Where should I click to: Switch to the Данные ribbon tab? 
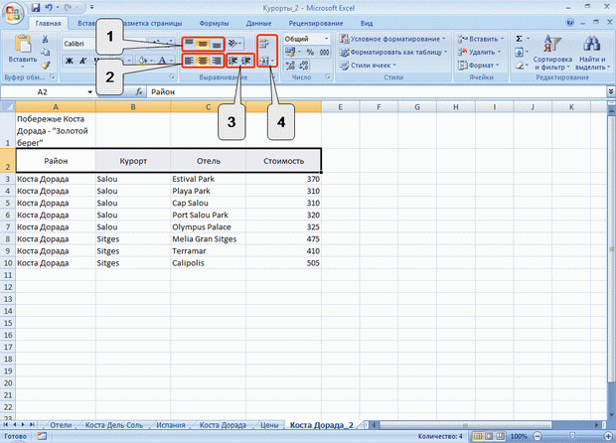point(258,23)
